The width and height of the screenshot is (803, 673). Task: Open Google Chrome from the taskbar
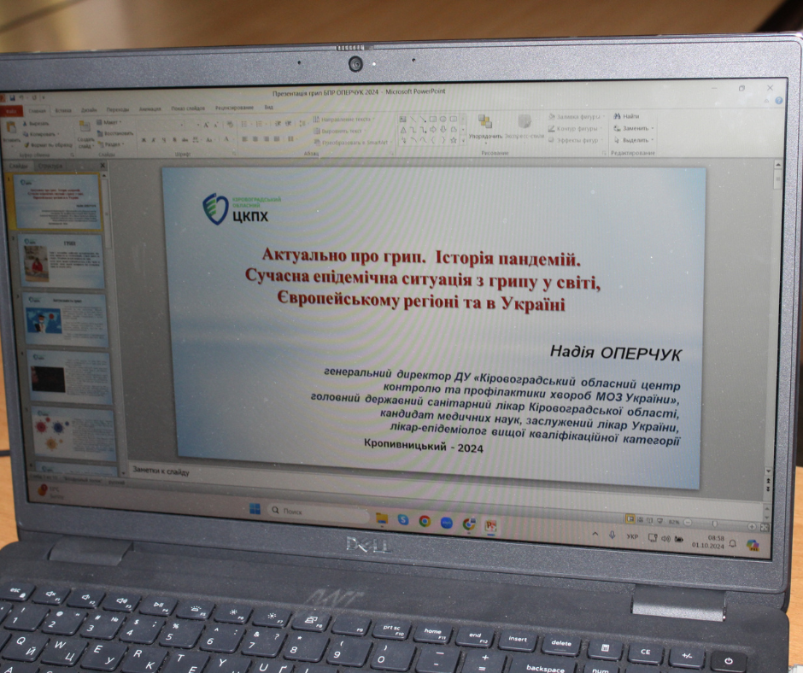coord(425,521)
